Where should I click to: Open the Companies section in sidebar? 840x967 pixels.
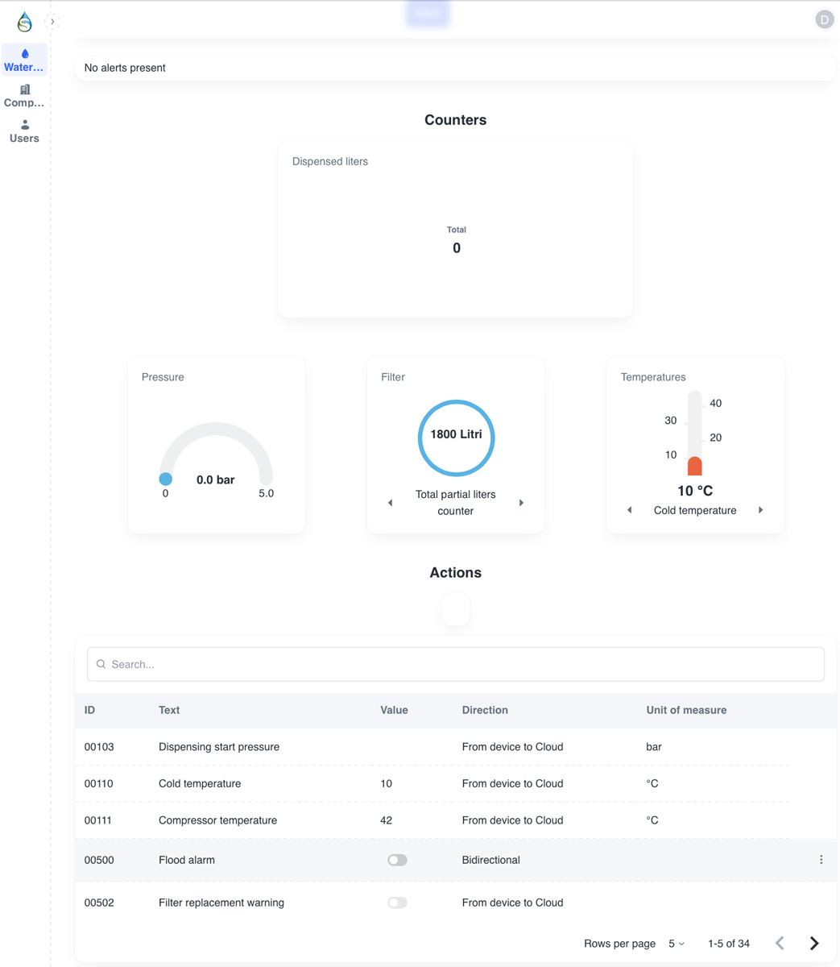click(x=24, y=96)
